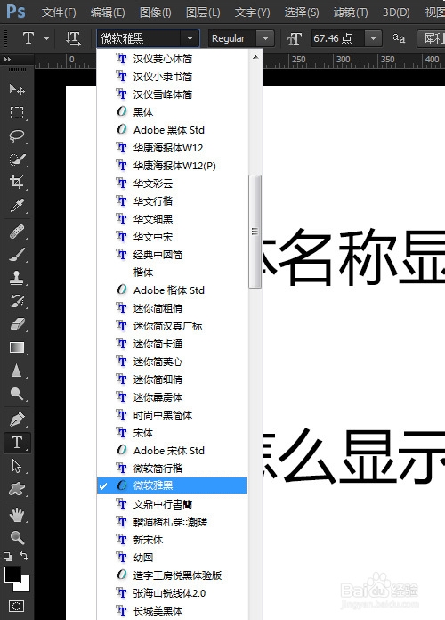Image resolution: width=445 pixels, height=620 pixels.
Task: Choose the 华文彩云 font
Action: pyautogui.click(x=173, y=184)
